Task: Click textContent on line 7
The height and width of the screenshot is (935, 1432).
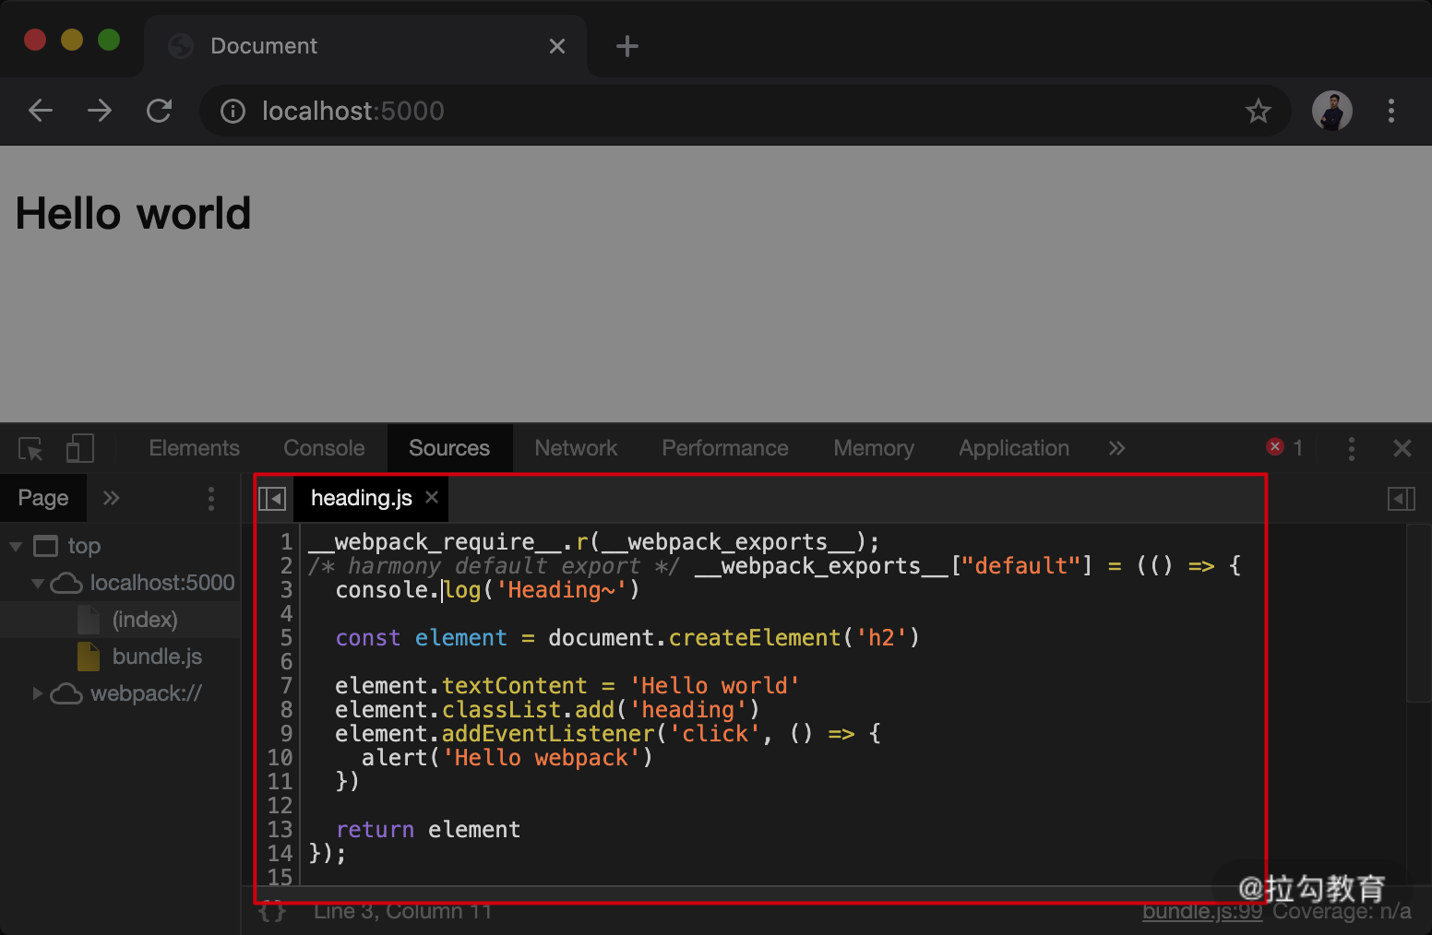Action: tap(514, 686)
